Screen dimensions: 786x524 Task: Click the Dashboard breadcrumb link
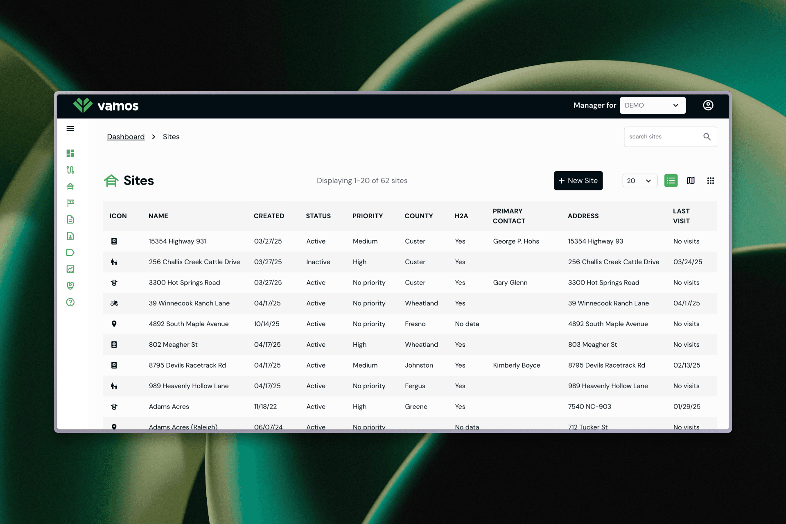126,137
